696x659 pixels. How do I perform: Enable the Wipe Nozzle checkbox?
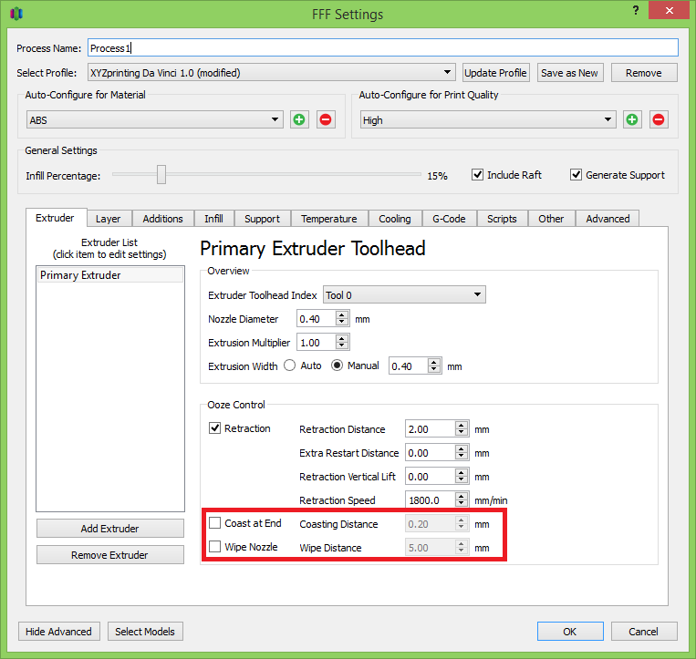tap(215, 546)
